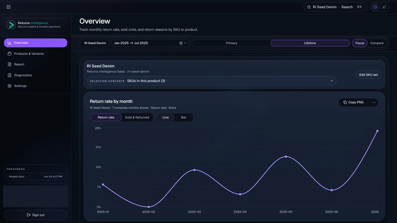Image resolution: width=397 pixels, height=223 pixels.
Task: Select the Primary period toggle
Action: (231, 43)
